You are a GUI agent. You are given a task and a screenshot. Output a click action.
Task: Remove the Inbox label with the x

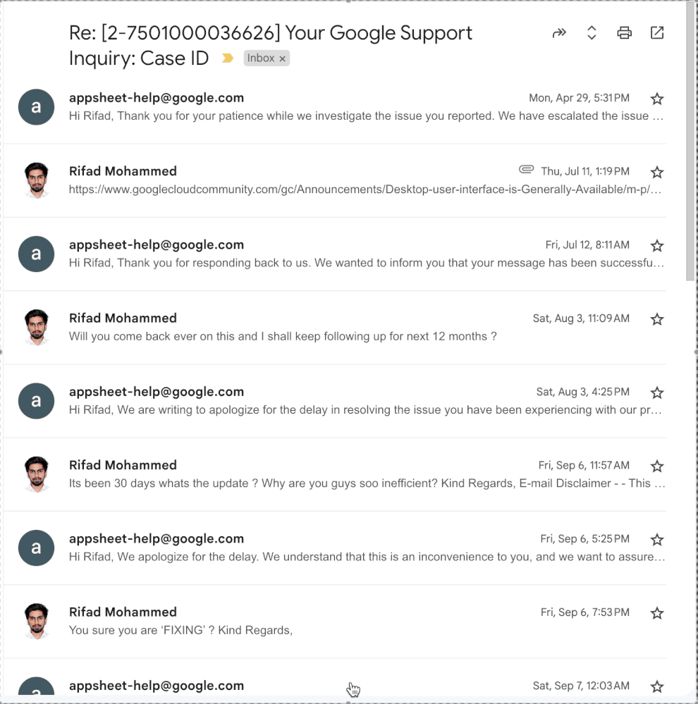point(282,58)
